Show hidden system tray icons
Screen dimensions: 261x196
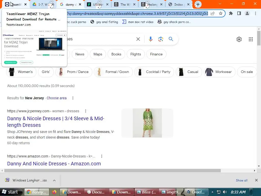[212, 192]
